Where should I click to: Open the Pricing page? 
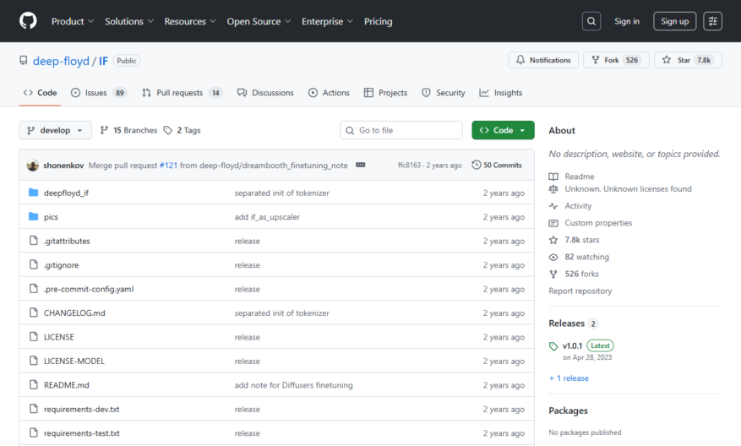tap(378, 21)
